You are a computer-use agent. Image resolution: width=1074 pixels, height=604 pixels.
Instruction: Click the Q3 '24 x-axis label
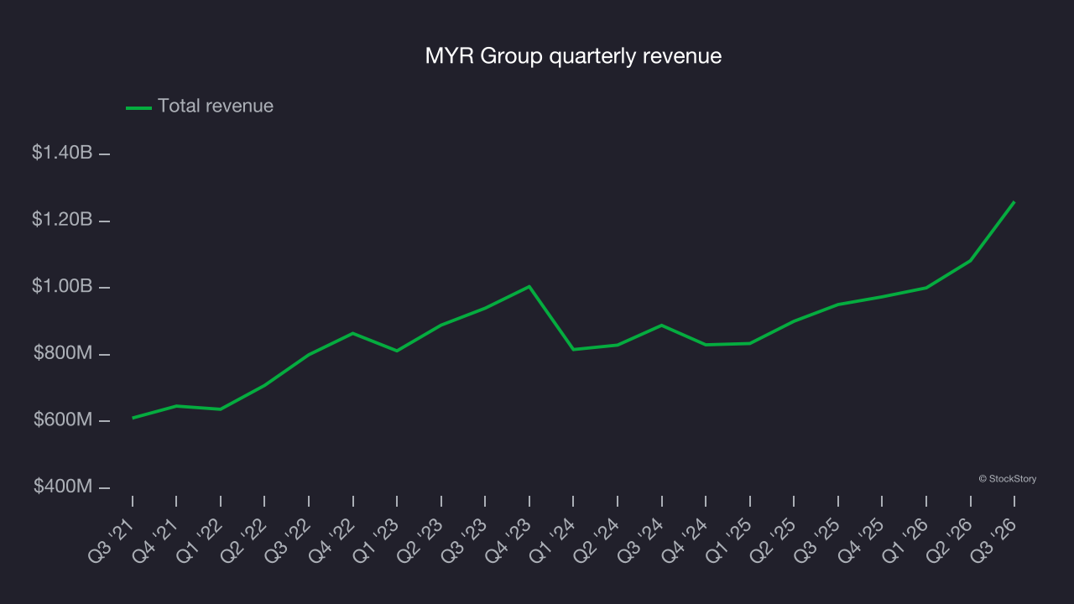pyautogui.click(x=639, y=540)
